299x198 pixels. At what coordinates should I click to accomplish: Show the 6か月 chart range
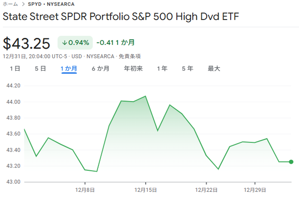pos(100,68)
